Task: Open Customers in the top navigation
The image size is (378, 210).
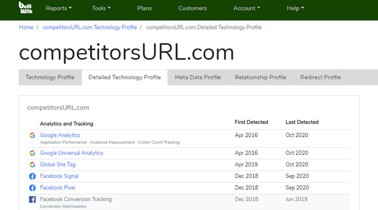Action: [x=192, y=8]
